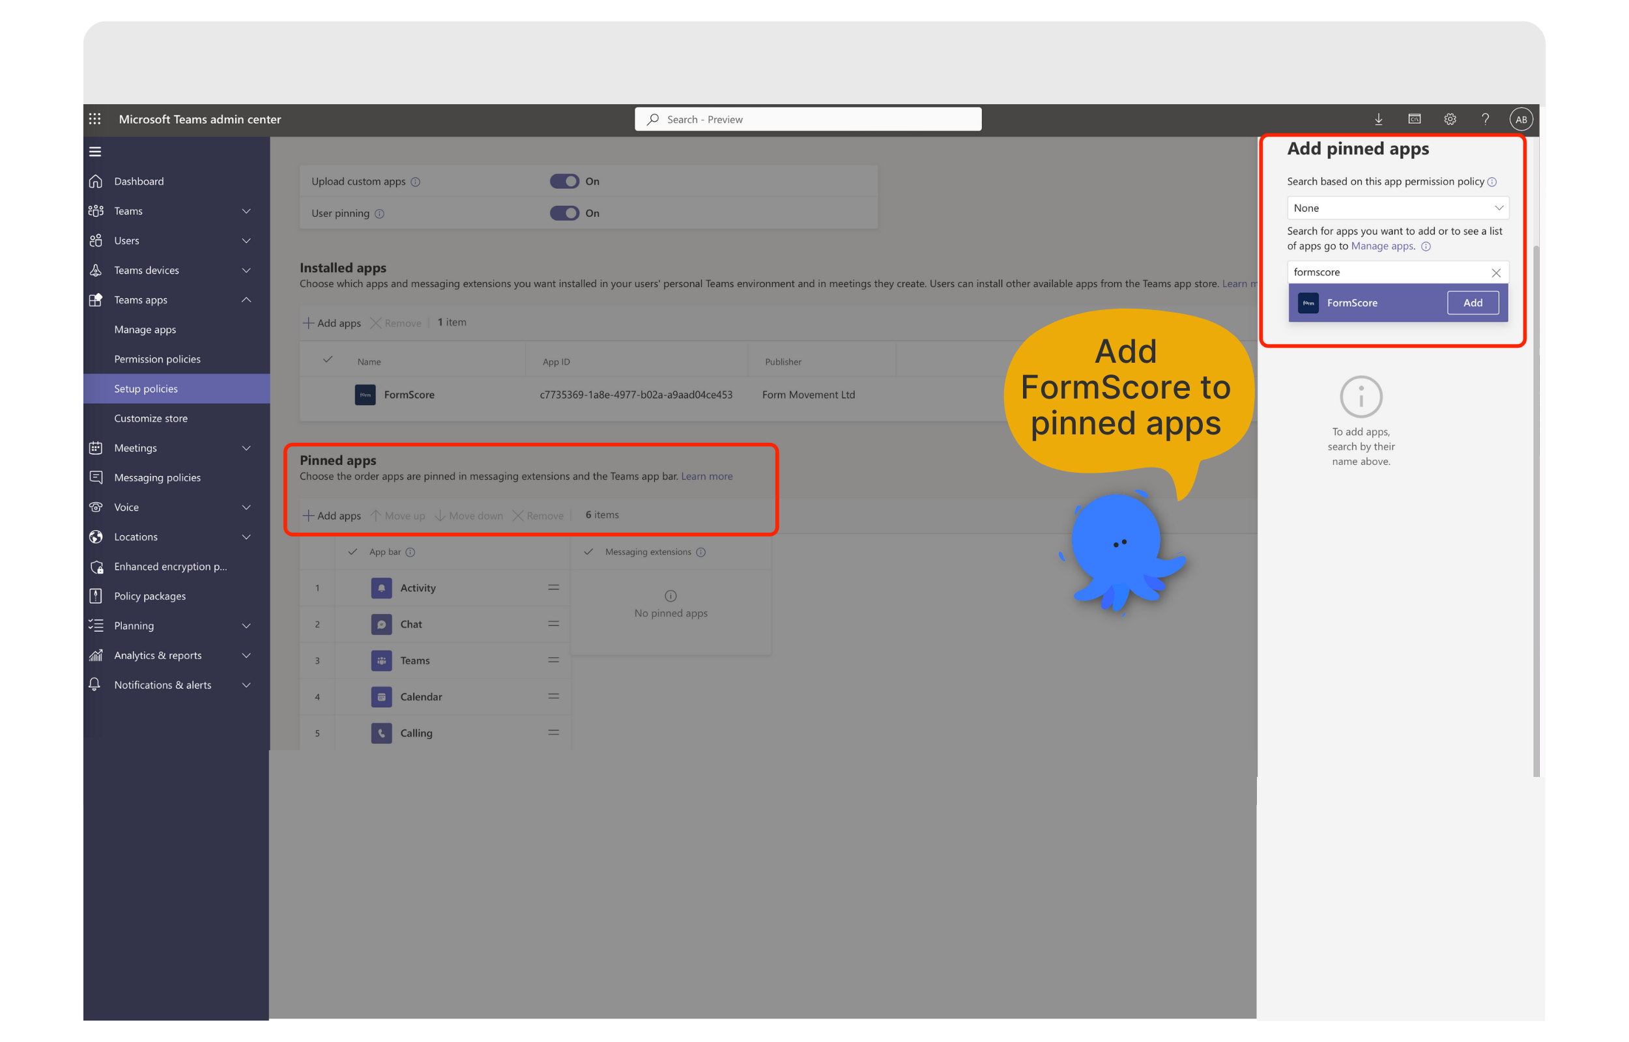
Task: Expand the Voice section
Action: point(246,507)
